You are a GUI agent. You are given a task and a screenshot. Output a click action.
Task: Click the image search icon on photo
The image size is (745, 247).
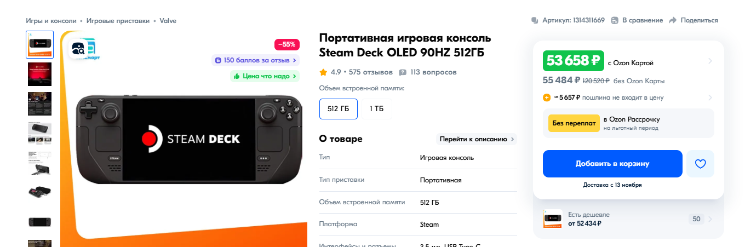pos(78,48)
